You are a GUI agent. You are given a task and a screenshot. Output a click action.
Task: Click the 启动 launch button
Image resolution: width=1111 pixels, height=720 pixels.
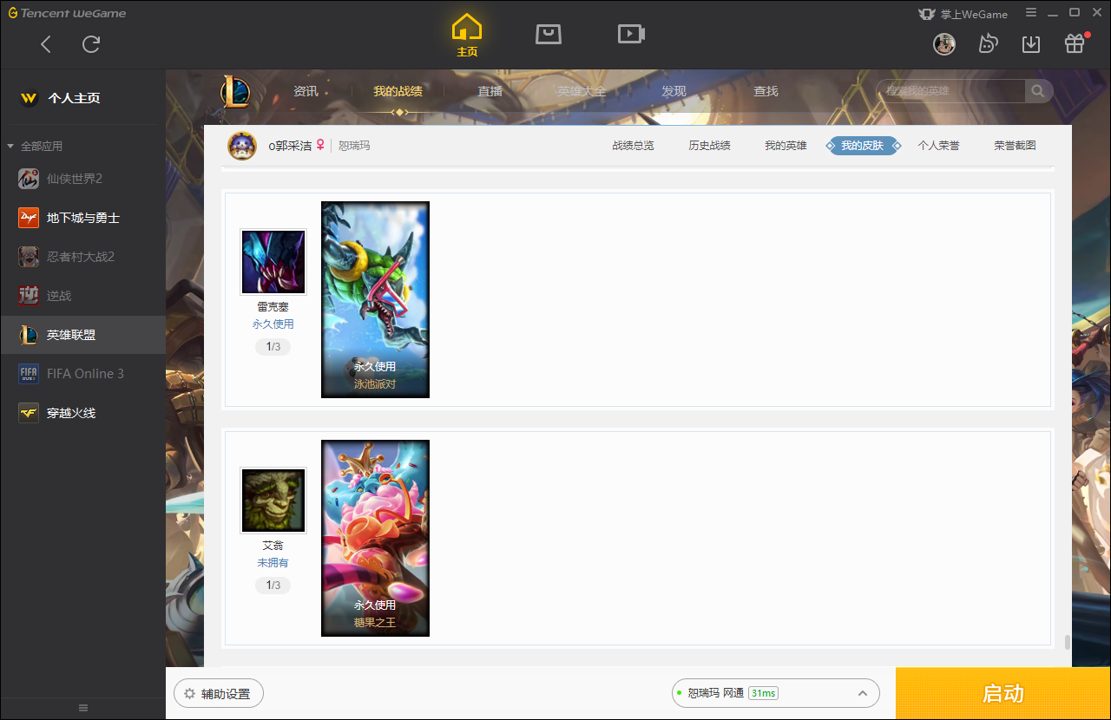pos(1003,694)
